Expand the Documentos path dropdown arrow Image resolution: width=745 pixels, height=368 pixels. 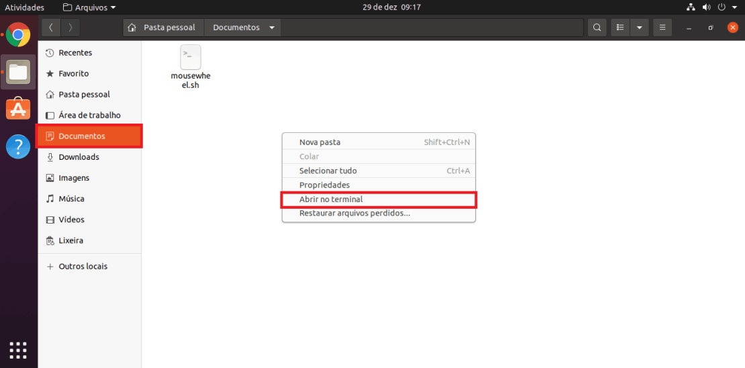coord(272,28)
